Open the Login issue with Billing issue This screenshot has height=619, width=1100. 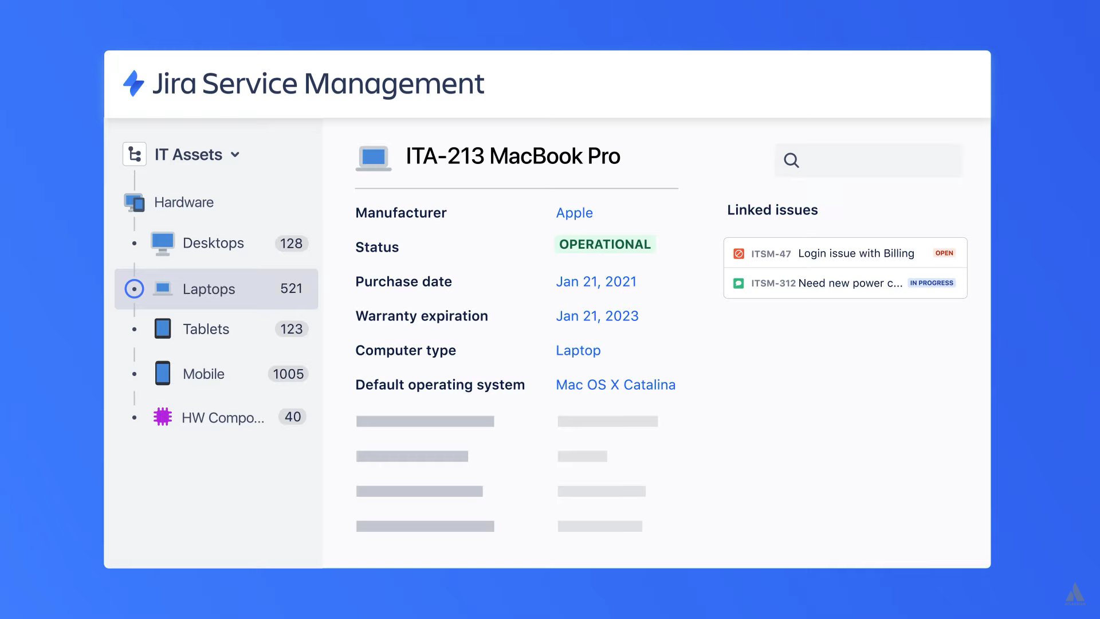pos(856,253)
